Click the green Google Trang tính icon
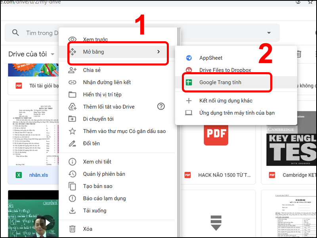This screenshot has width=317, height=238. point(189,83)
